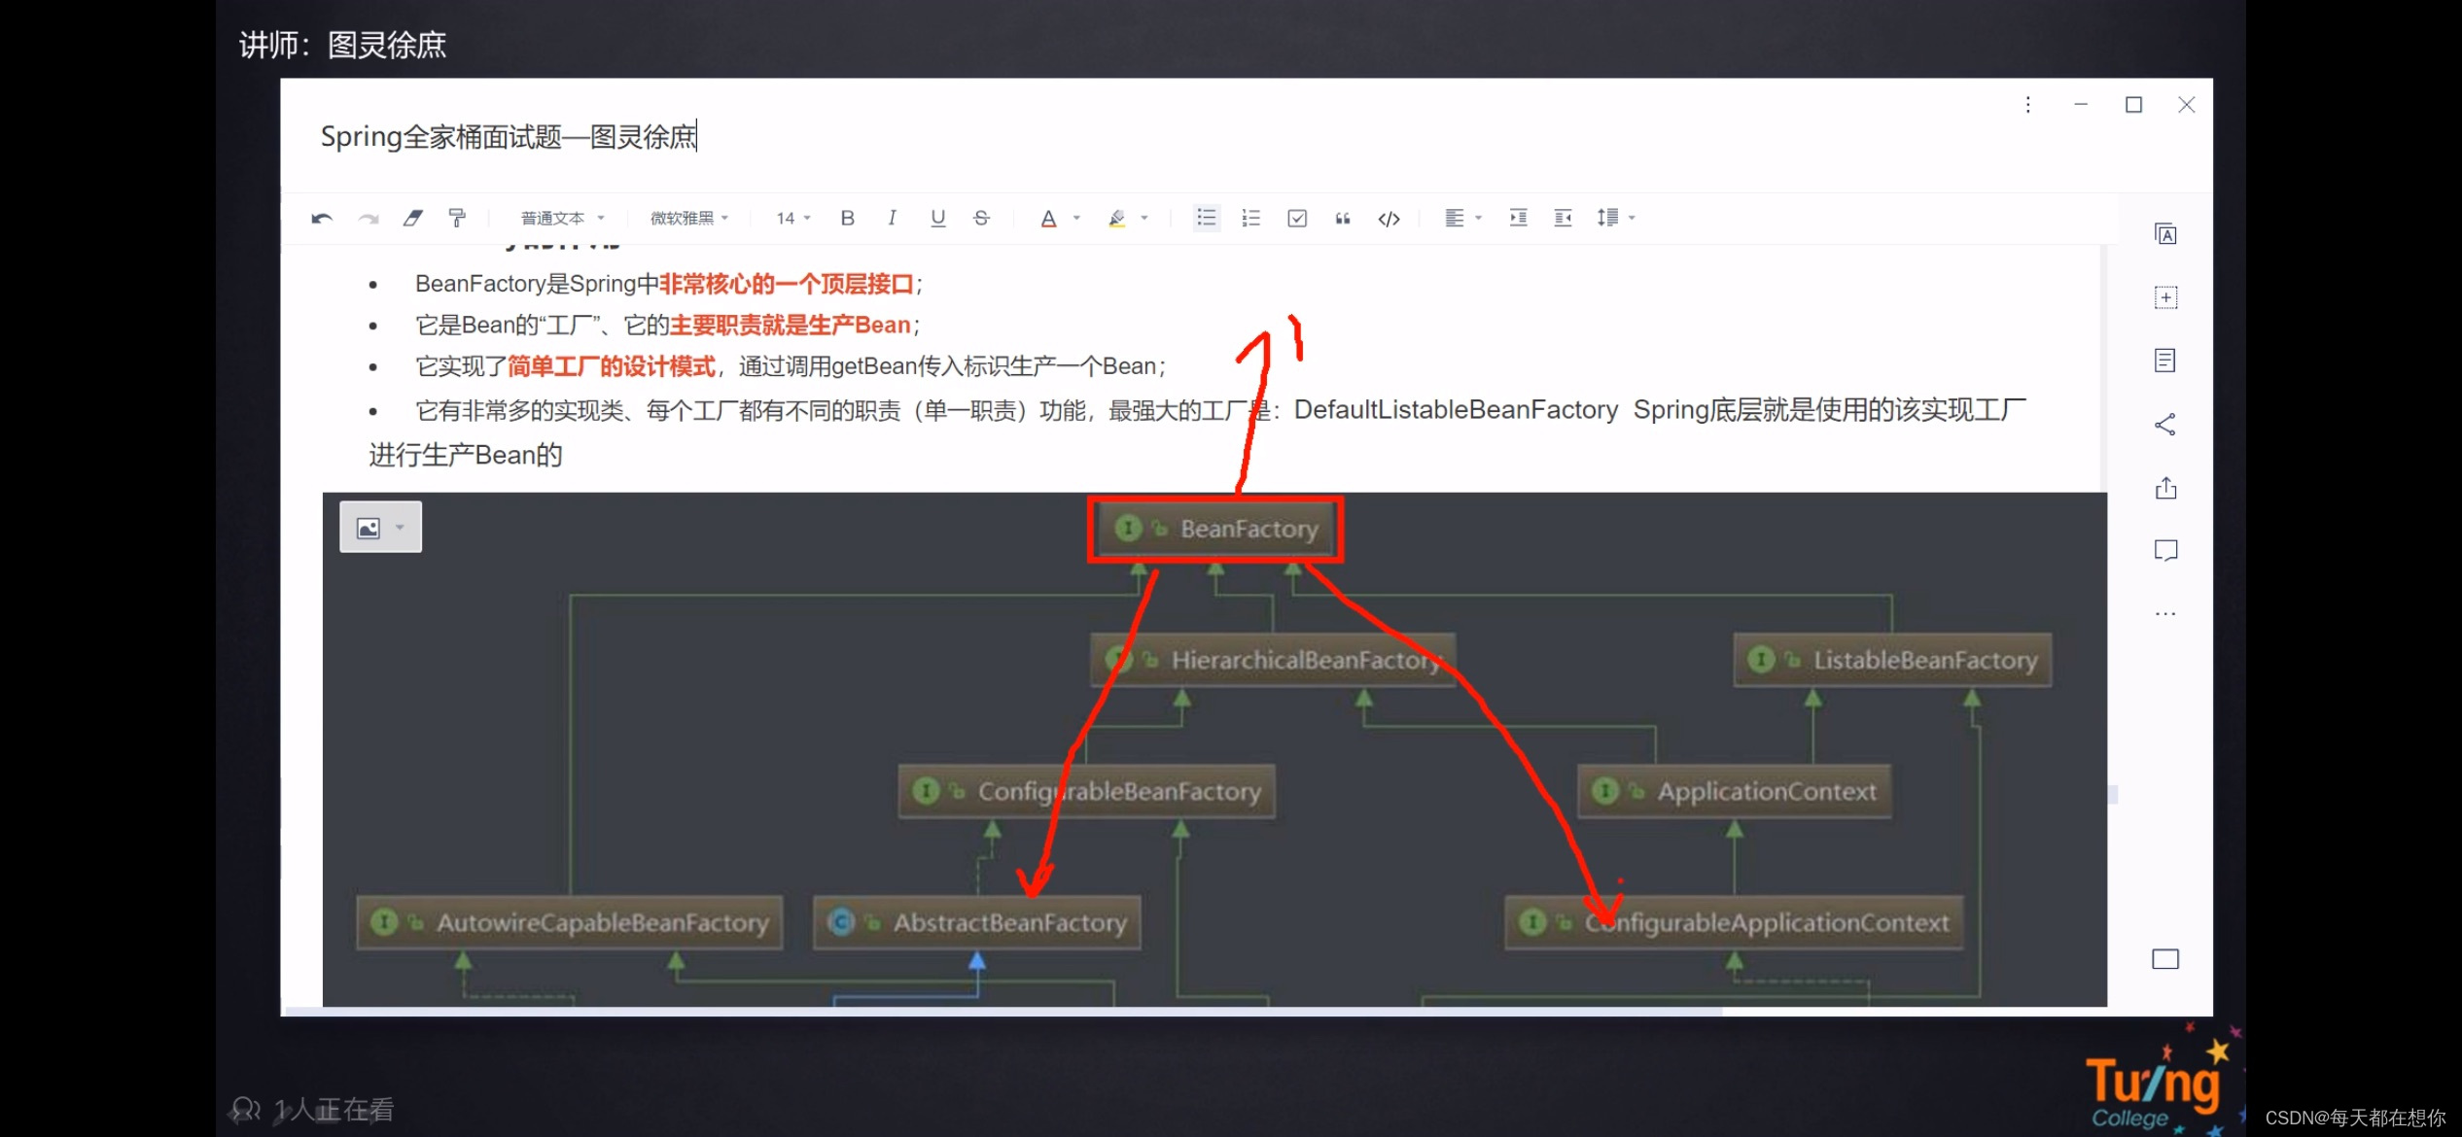
Task: Increase the paragraph indent
Action: click(x=1517, y=218)
